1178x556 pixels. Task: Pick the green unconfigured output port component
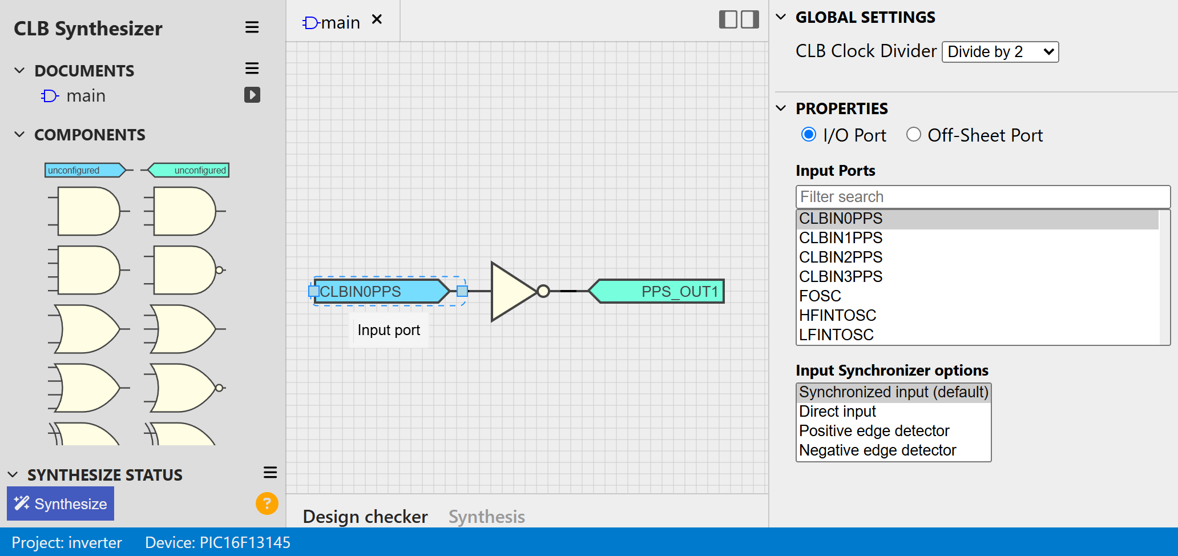tap(185, 170)
